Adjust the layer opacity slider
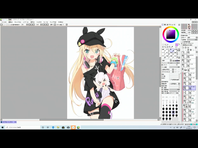The image size is (198, 148). pyautogui.click(x=192, y=39)
